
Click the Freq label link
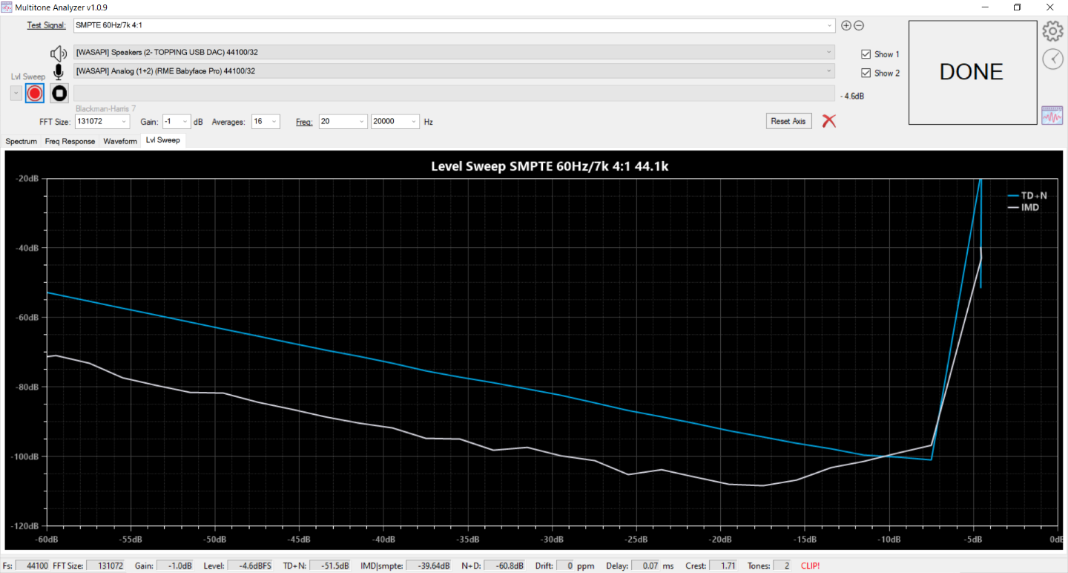click(304, 121)
